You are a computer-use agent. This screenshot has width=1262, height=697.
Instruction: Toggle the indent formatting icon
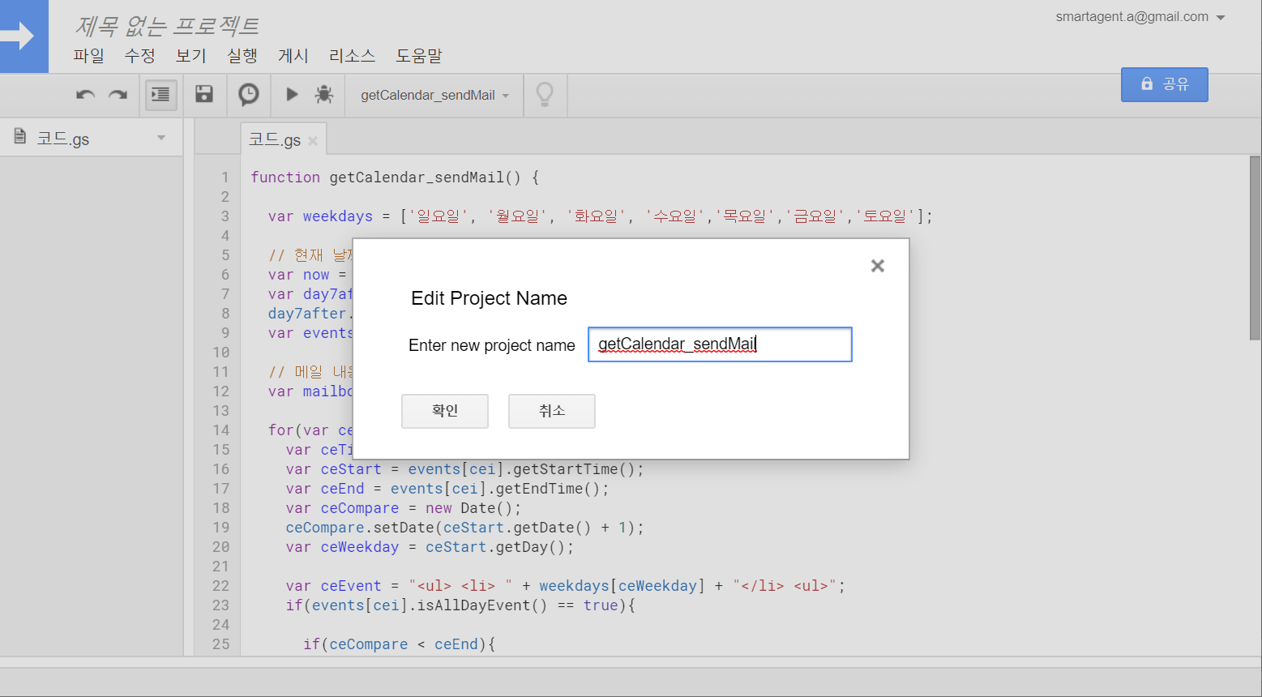point(160,95)
